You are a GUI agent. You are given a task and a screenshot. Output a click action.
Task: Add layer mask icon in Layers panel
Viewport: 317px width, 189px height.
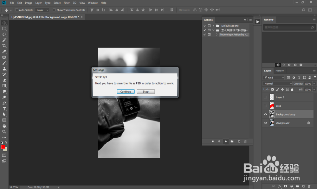click(x=286, y=186)
